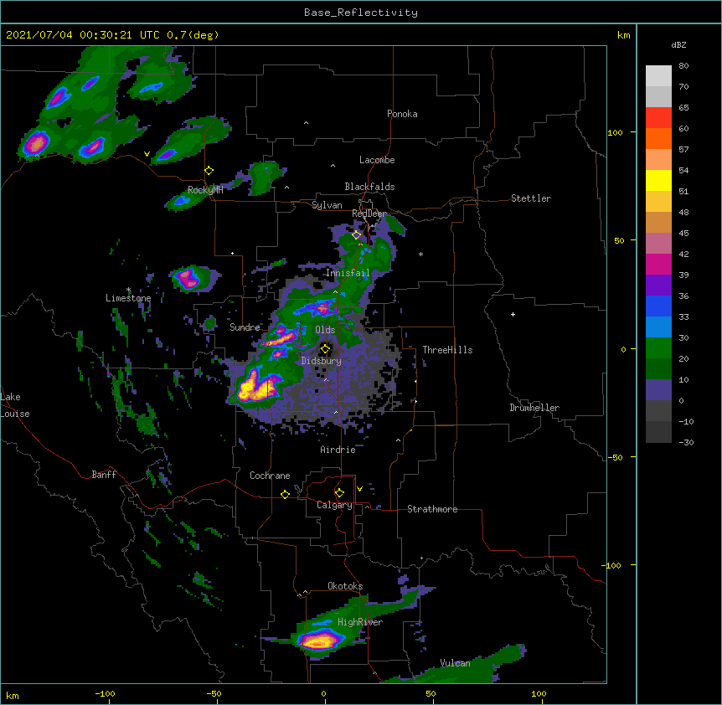Click the Banff label
The height and width of the screenshot is (705, 722).
[x=104, y=475]
